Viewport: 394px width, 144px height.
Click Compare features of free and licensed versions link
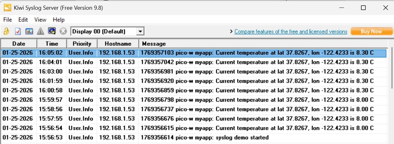291,31
